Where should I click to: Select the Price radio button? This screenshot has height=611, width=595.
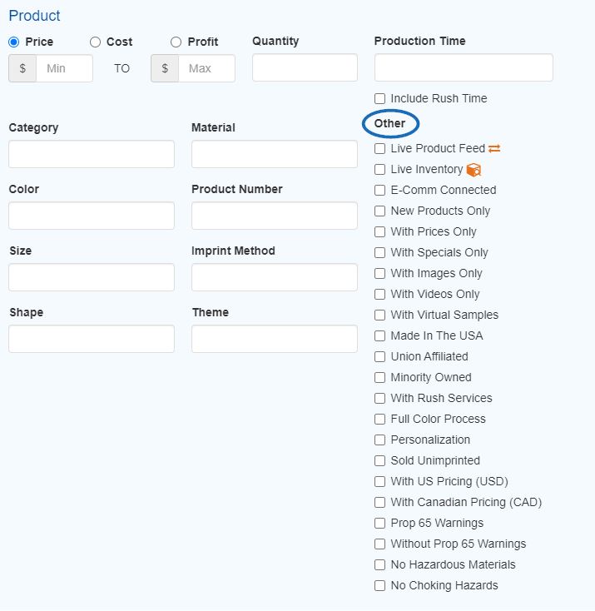pyautogui.click(x=14, y=42)
